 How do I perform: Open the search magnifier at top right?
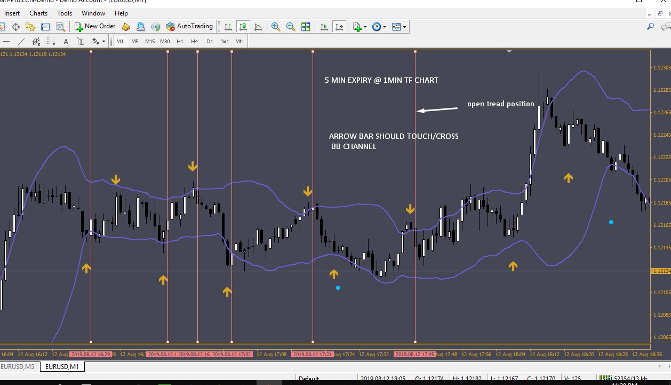click(x=651, y=27)
